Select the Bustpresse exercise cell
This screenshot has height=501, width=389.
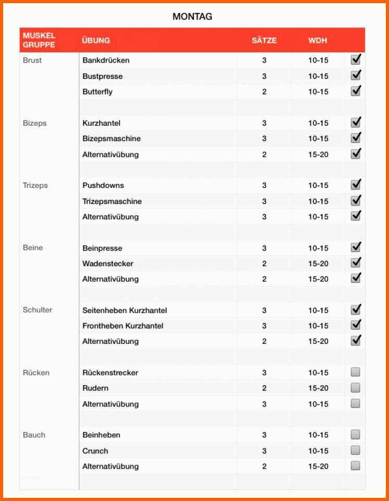tap(103, 76)
